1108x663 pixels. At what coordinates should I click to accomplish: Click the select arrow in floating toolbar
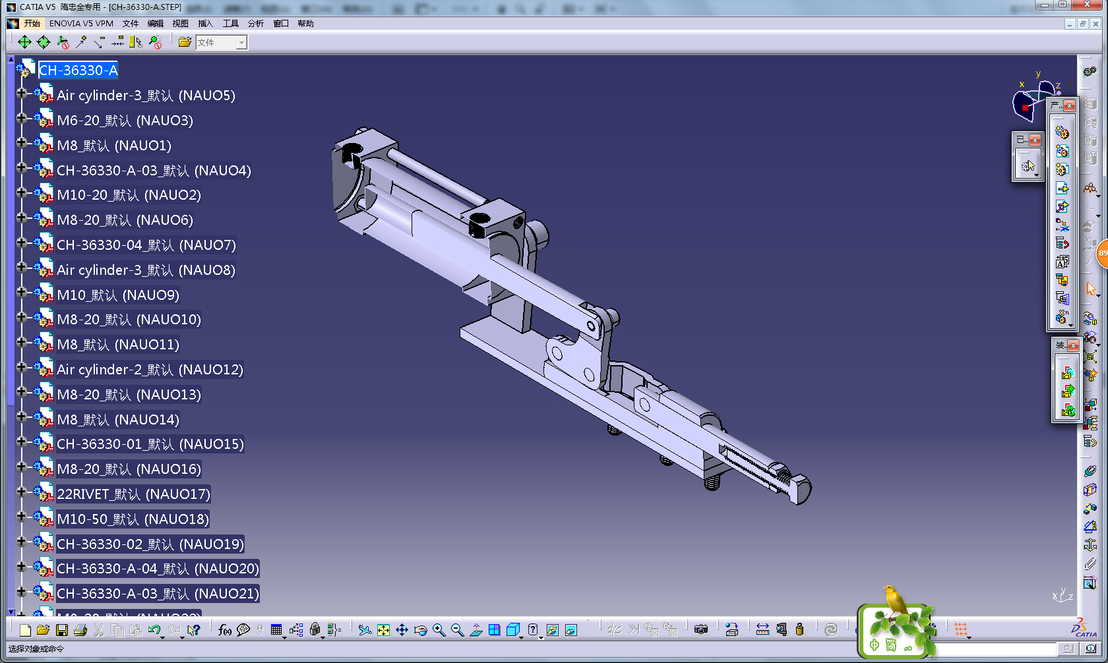coord(1028,166)
